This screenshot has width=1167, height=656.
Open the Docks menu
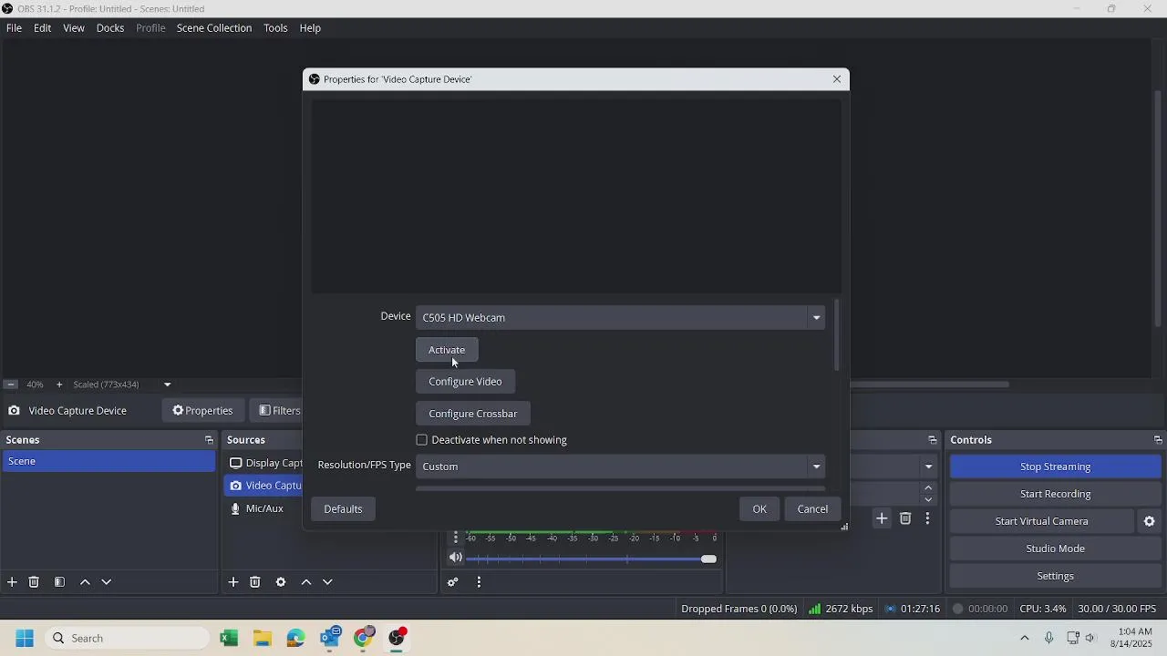click(110, 28)
